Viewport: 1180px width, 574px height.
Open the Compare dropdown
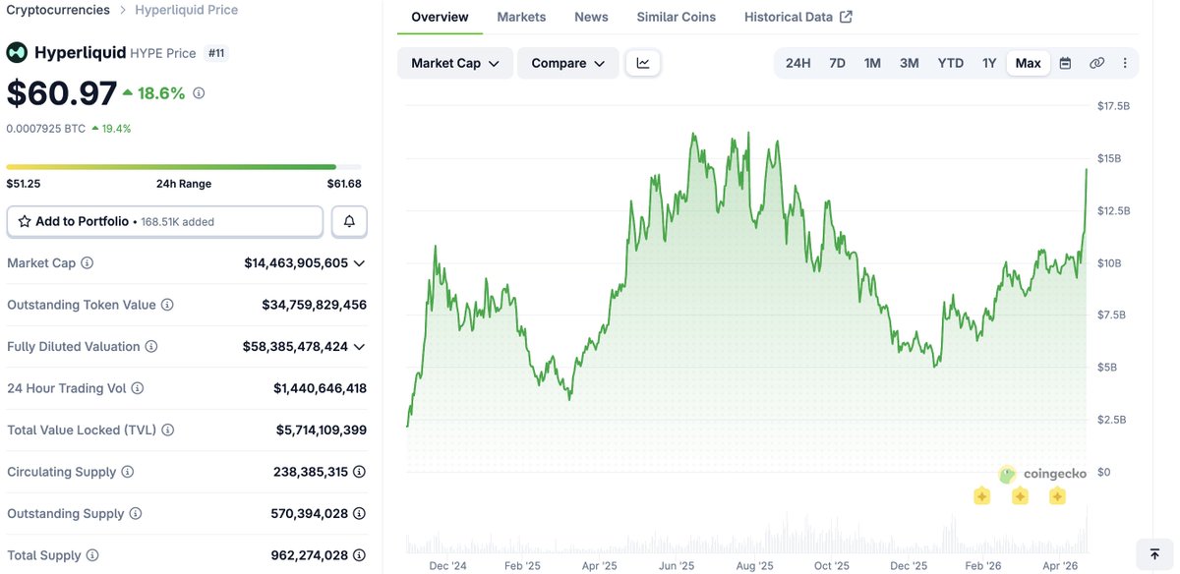click(x=568, y=63)
